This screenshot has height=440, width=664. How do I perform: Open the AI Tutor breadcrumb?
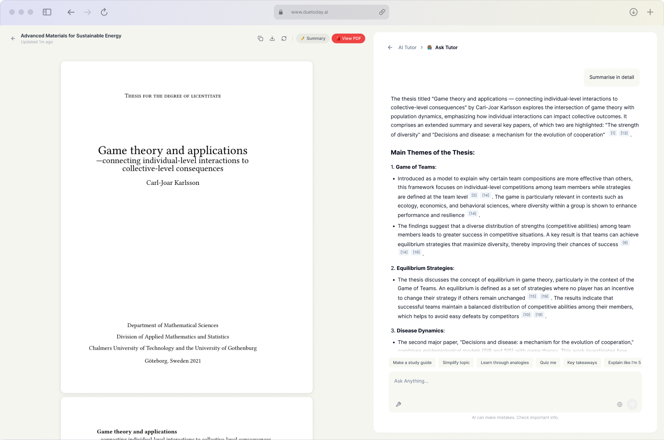click(407, 47)
